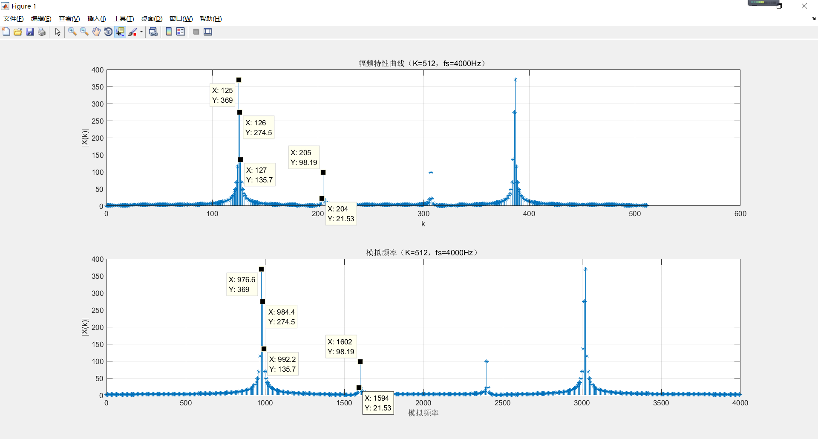818x439 pixels.
Task: Save figure using floppy disk icon
Action: pyautogui.click(x=30, y=32)
